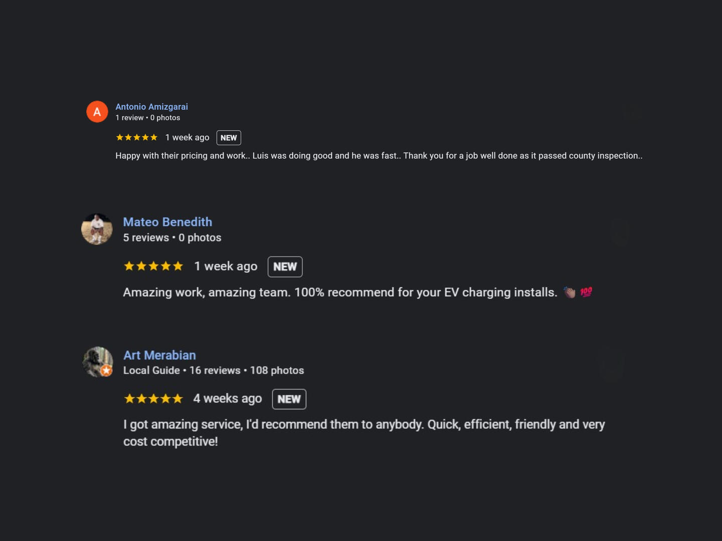Select the fifth star in Mateo's rating
Image resolution: width=722 pixels, height=541 pixels.
[178, 266]
